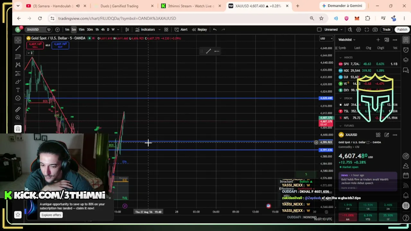Switch to weekly W timeframe

[113, 30]
